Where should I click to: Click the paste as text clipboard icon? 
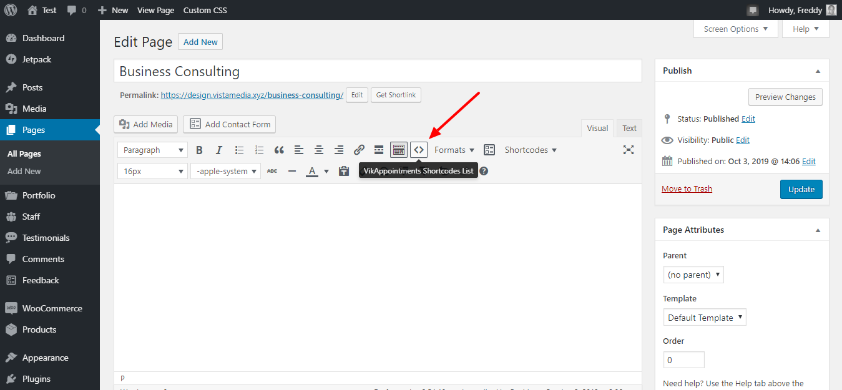(343, 171)
